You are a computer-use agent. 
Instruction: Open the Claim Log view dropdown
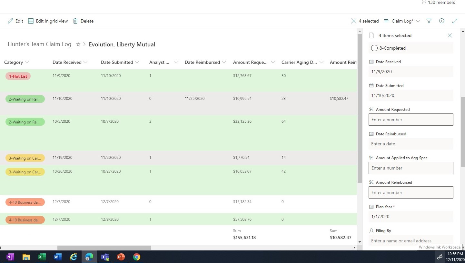[x=402, y=21]
